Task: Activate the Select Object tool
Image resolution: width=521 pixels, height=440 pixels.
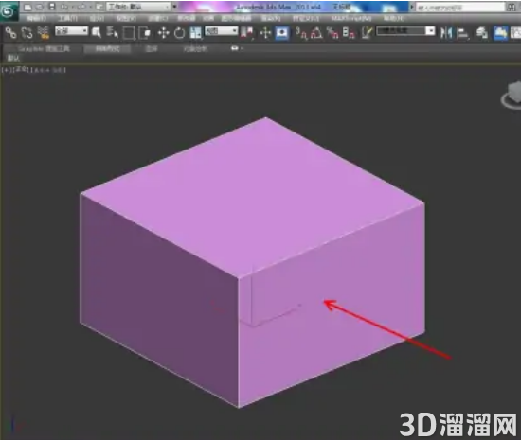Action: (x=97, y=32)
